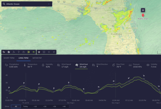Click the four-point star toolbar icon
This screenshot has height=109, width=161.
[x=49, y=52]
